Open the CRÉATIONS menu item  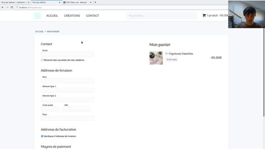coord(72,16)
